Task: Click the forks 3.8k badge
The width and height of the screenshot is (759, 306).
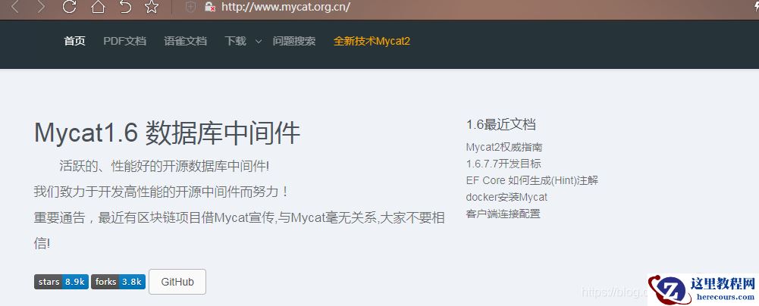Action: click(x=118, y=282)
